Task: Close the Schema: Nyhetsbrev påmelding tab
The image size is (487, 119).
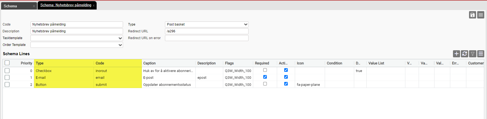Action: [94, 5]
